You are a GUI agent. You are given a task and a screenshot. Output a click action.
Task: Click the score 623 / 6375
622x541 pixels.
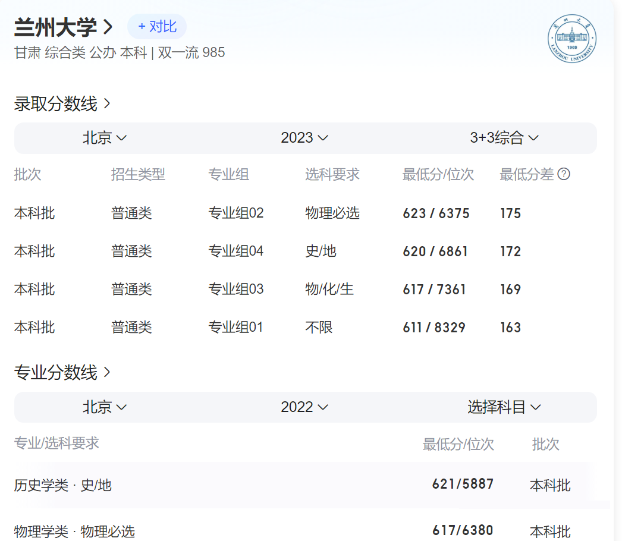coord(436,213)
